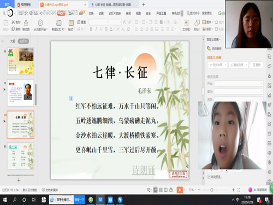Click the fit slide to window icon
Image resolution: width=273 pixels, height=205 pixels.
[x=239, y=190]
